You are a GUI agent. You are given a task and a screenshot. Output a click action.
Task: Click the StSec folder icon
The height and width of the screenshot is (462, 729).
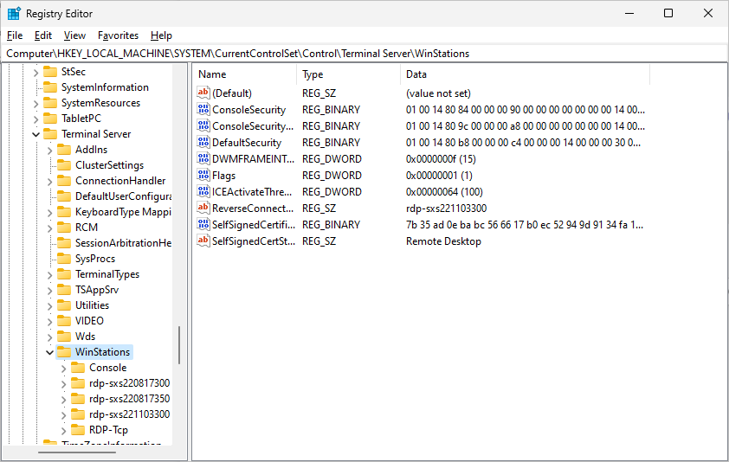(x=49, y=72)
